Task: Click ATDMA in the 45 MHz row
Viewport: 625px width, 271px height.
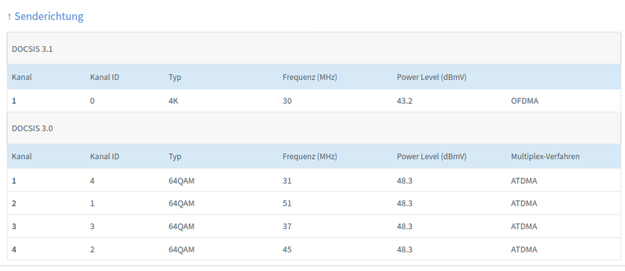Action: 524,249
